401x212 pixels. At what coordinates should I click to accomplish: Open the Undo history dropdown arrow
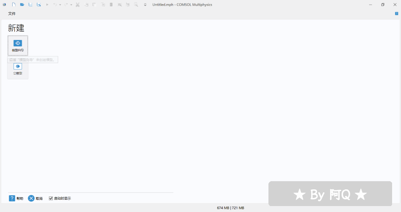click(x=60, y=4)
